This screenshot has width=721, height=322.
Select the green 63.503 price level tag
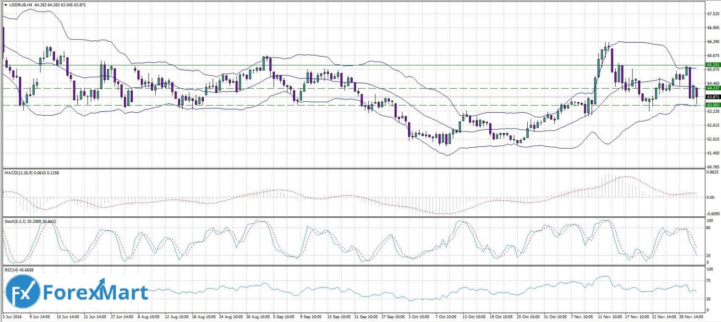(x=712, y=105)
